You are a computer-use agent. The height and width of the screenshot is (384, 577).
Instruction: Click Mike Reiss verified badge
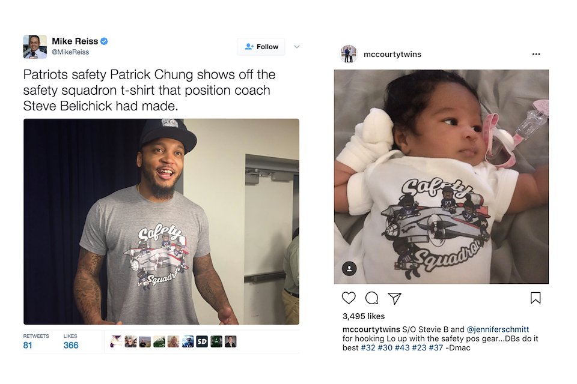104,41
